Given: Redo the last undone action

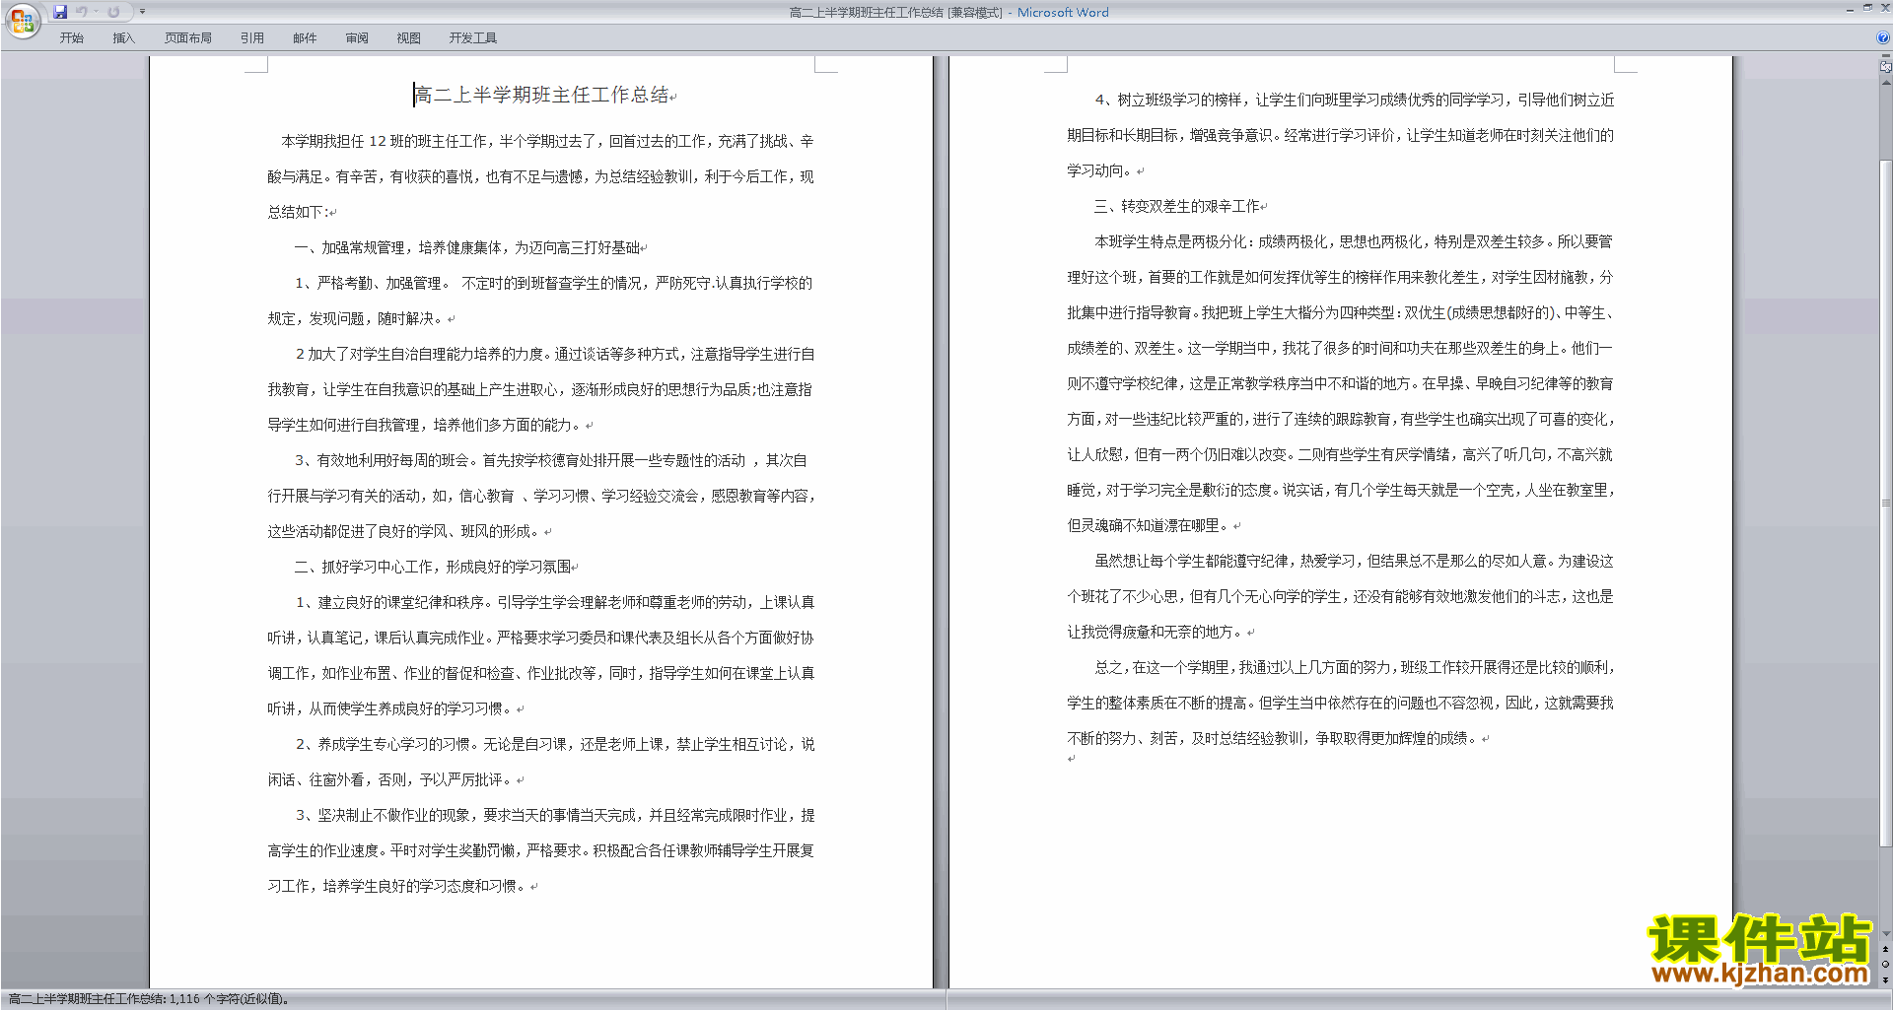Looking at the screenshot, I should pyautogui.click(x=113, y=12).
